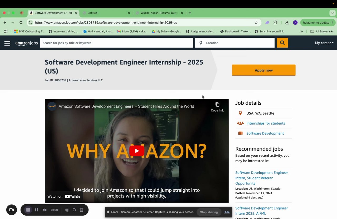
Task: Open the Chrome profile avatar A
Action: [295, 23]
